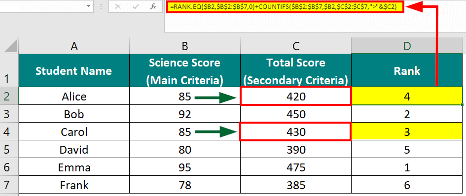
Task: Select Alice's science score 85
Action: pos(185,96)
